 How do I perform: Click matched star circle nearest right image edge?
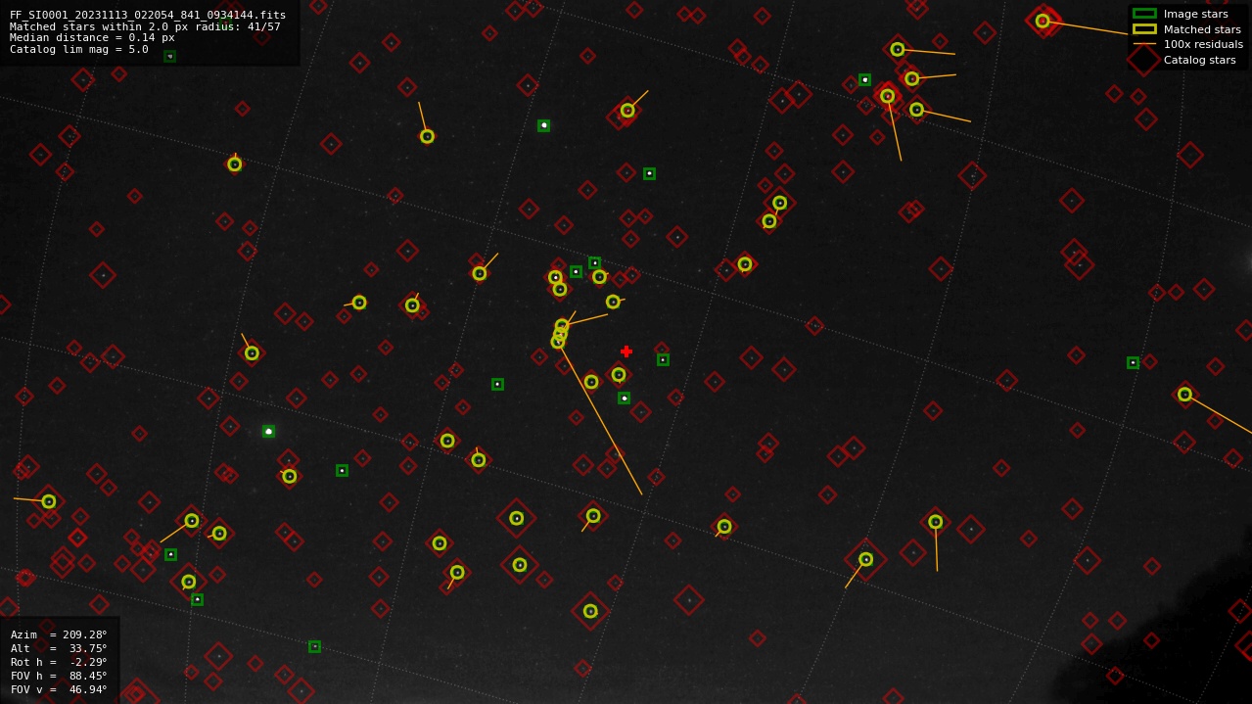click(1184, 395)
